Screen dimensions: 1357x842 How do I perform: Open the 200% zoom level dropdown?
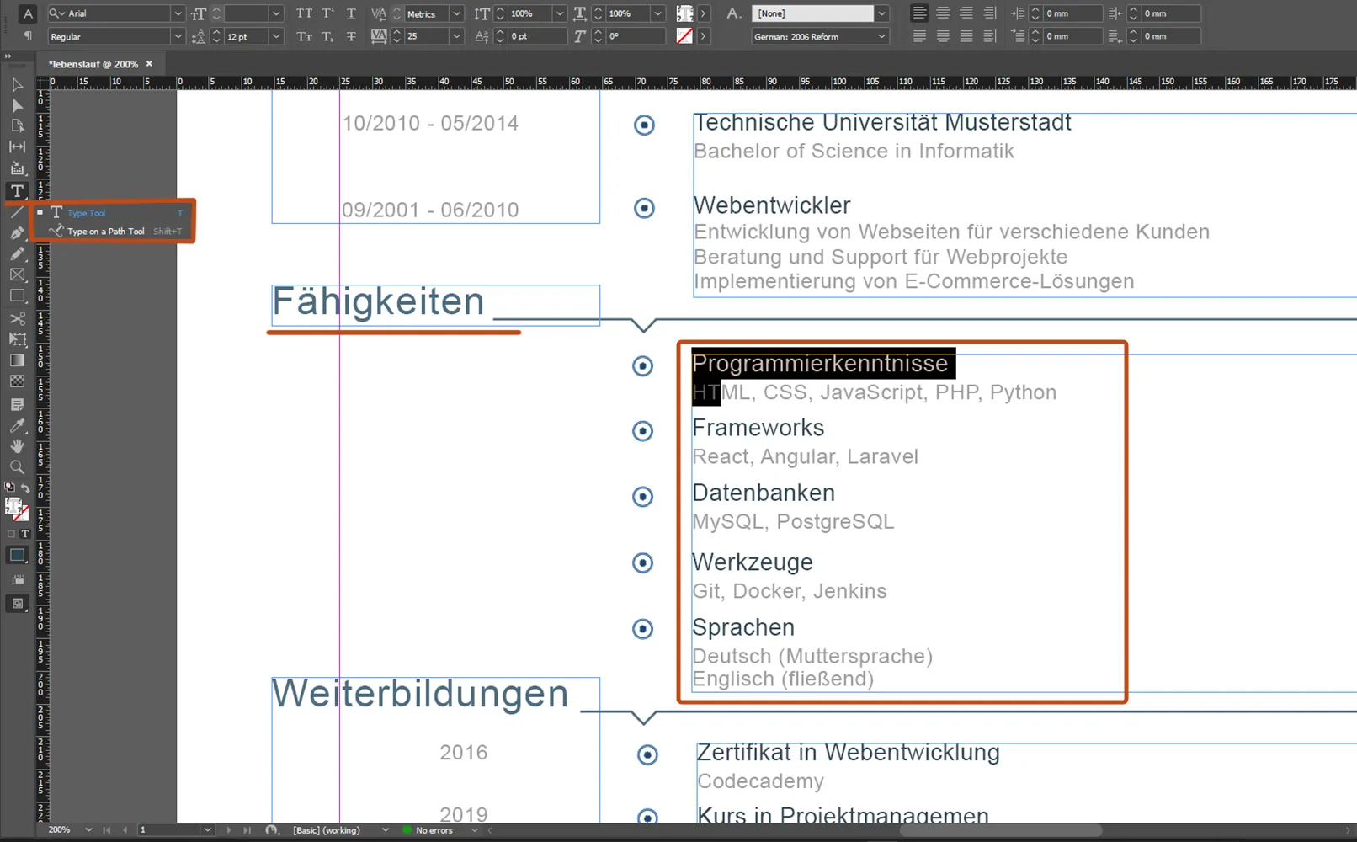click(88, 830)
